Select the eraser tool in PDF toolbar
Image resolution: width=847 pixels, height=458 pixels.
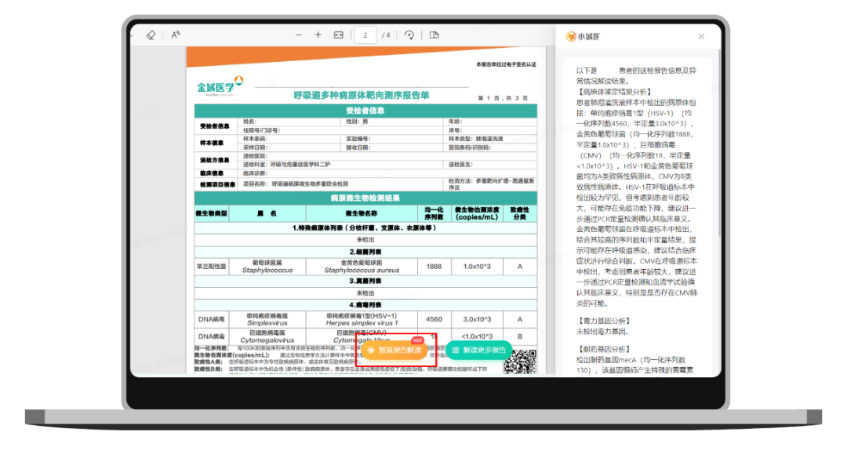(x=151, y=35)
